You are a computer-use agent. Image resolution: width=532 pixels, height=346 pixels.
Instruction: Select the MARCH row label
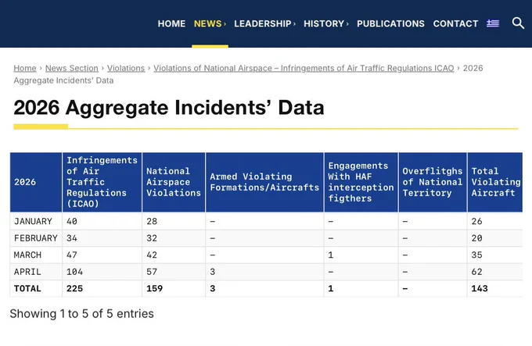27,255
